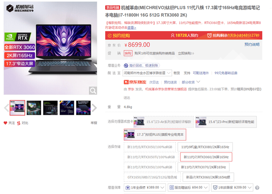Choose the 17.3" 钛钽PLUS option
The image size is (272, 194).
pos(155,134)
